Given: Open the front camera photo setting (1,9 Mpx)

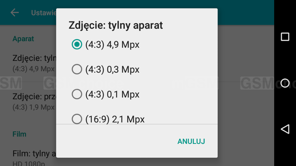Looking at the screenshot, I should [33, 101].
